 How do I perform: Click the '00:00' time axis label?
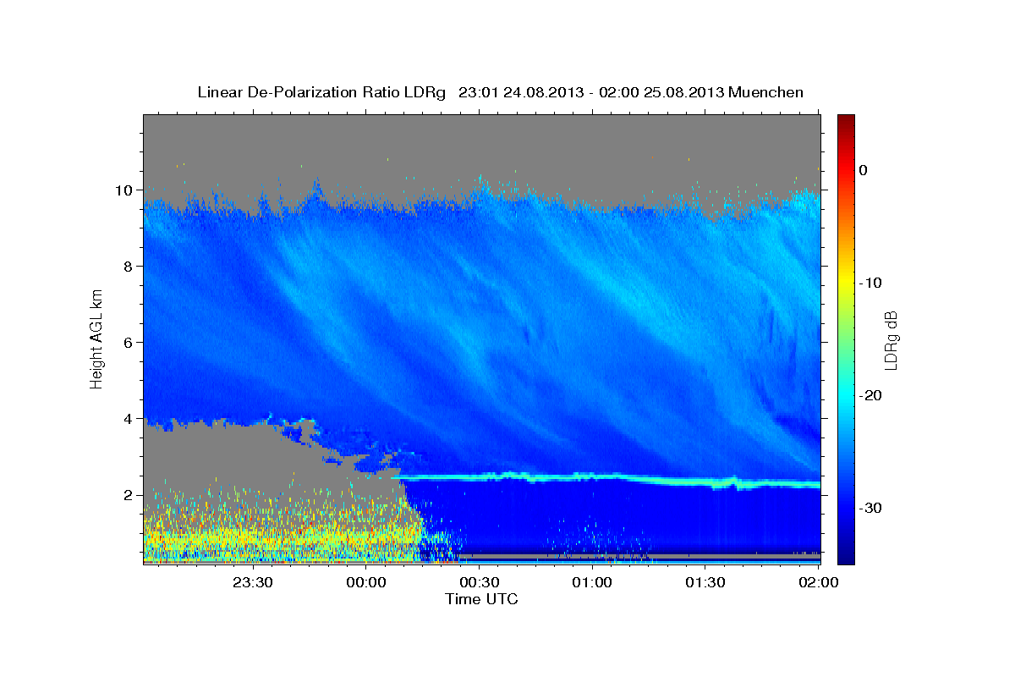pos(366,582)
